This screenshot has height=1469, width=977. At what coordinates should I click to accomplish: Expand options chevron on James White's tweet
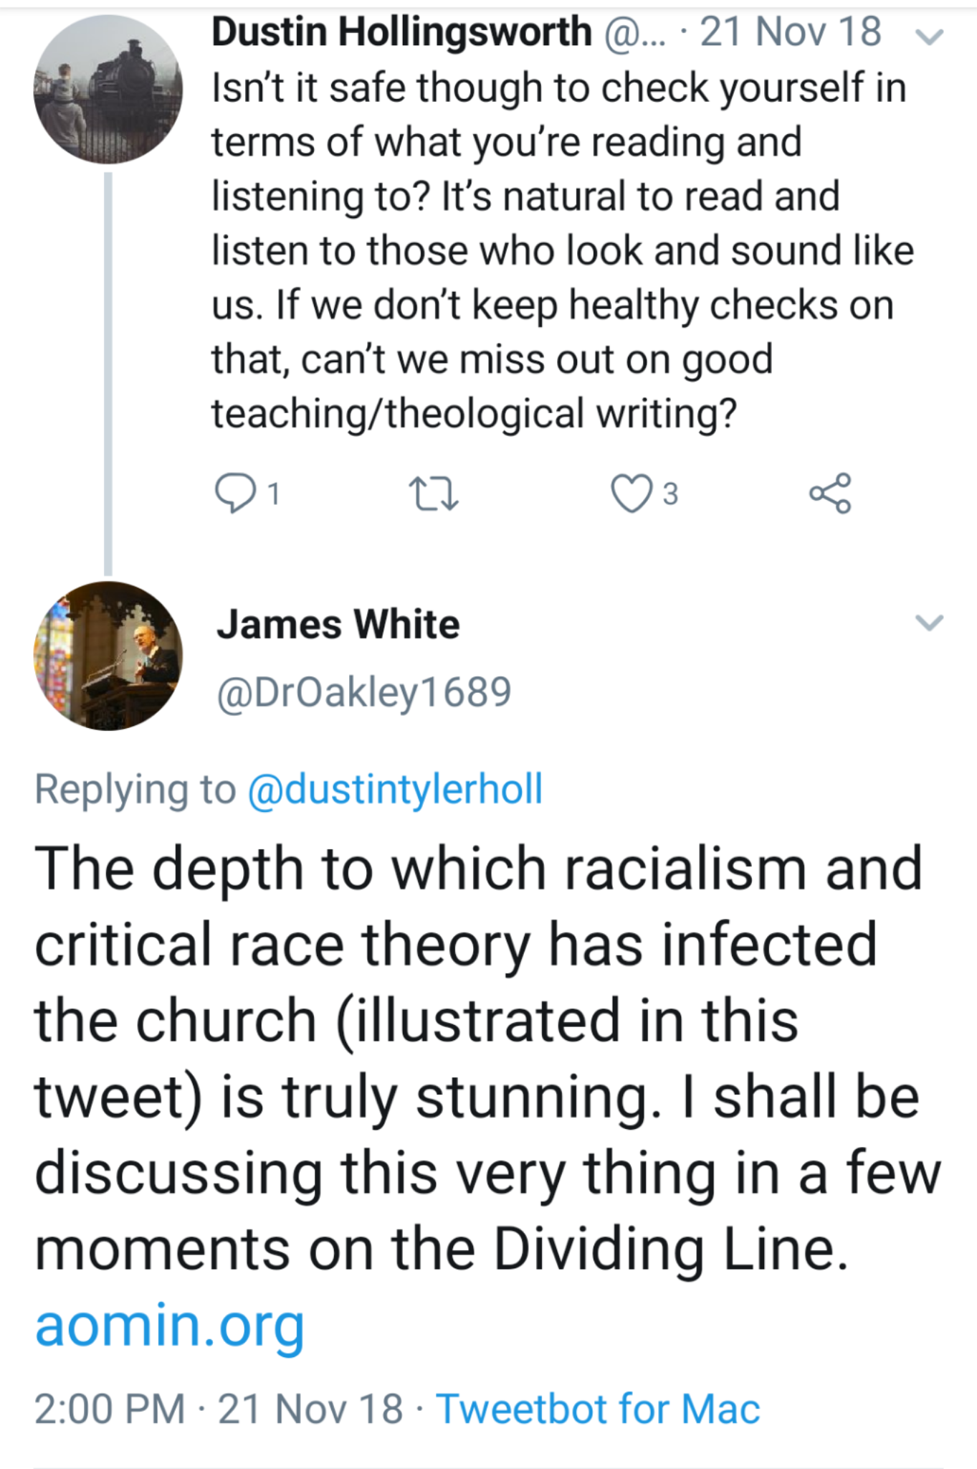click(930, 622)
